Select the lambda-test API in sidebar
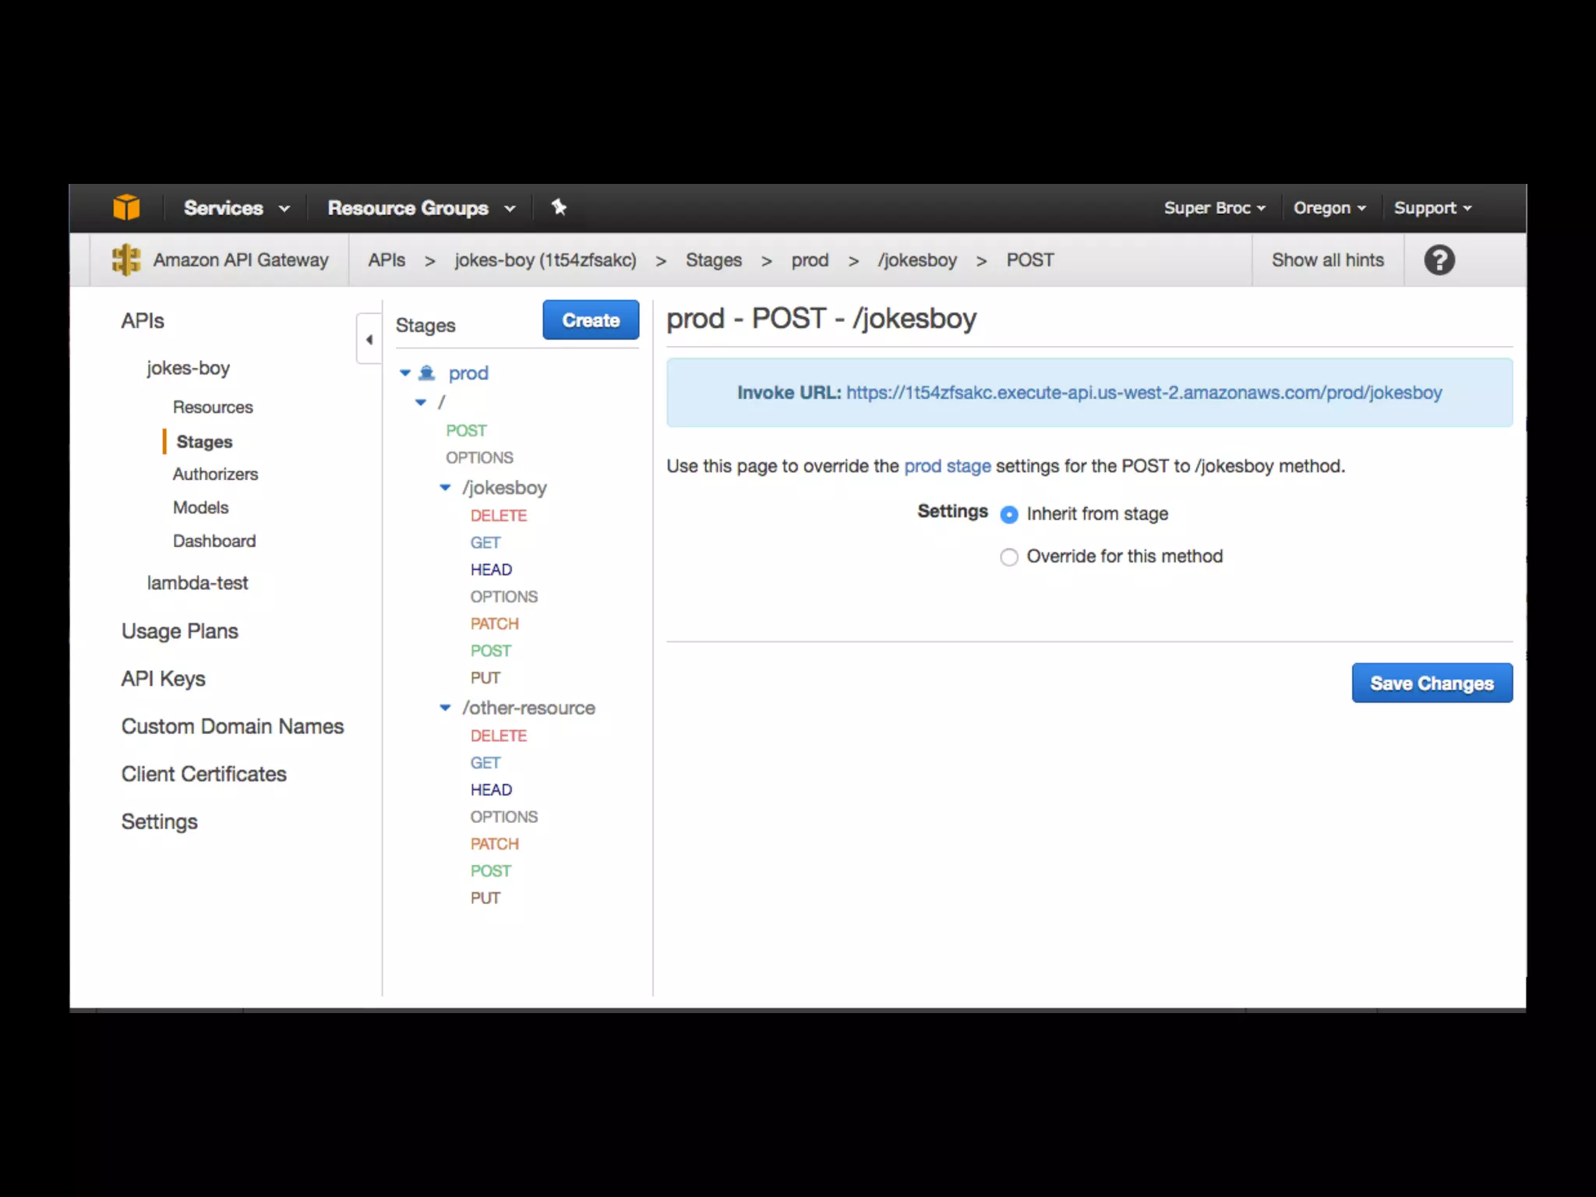 (197, 583)
